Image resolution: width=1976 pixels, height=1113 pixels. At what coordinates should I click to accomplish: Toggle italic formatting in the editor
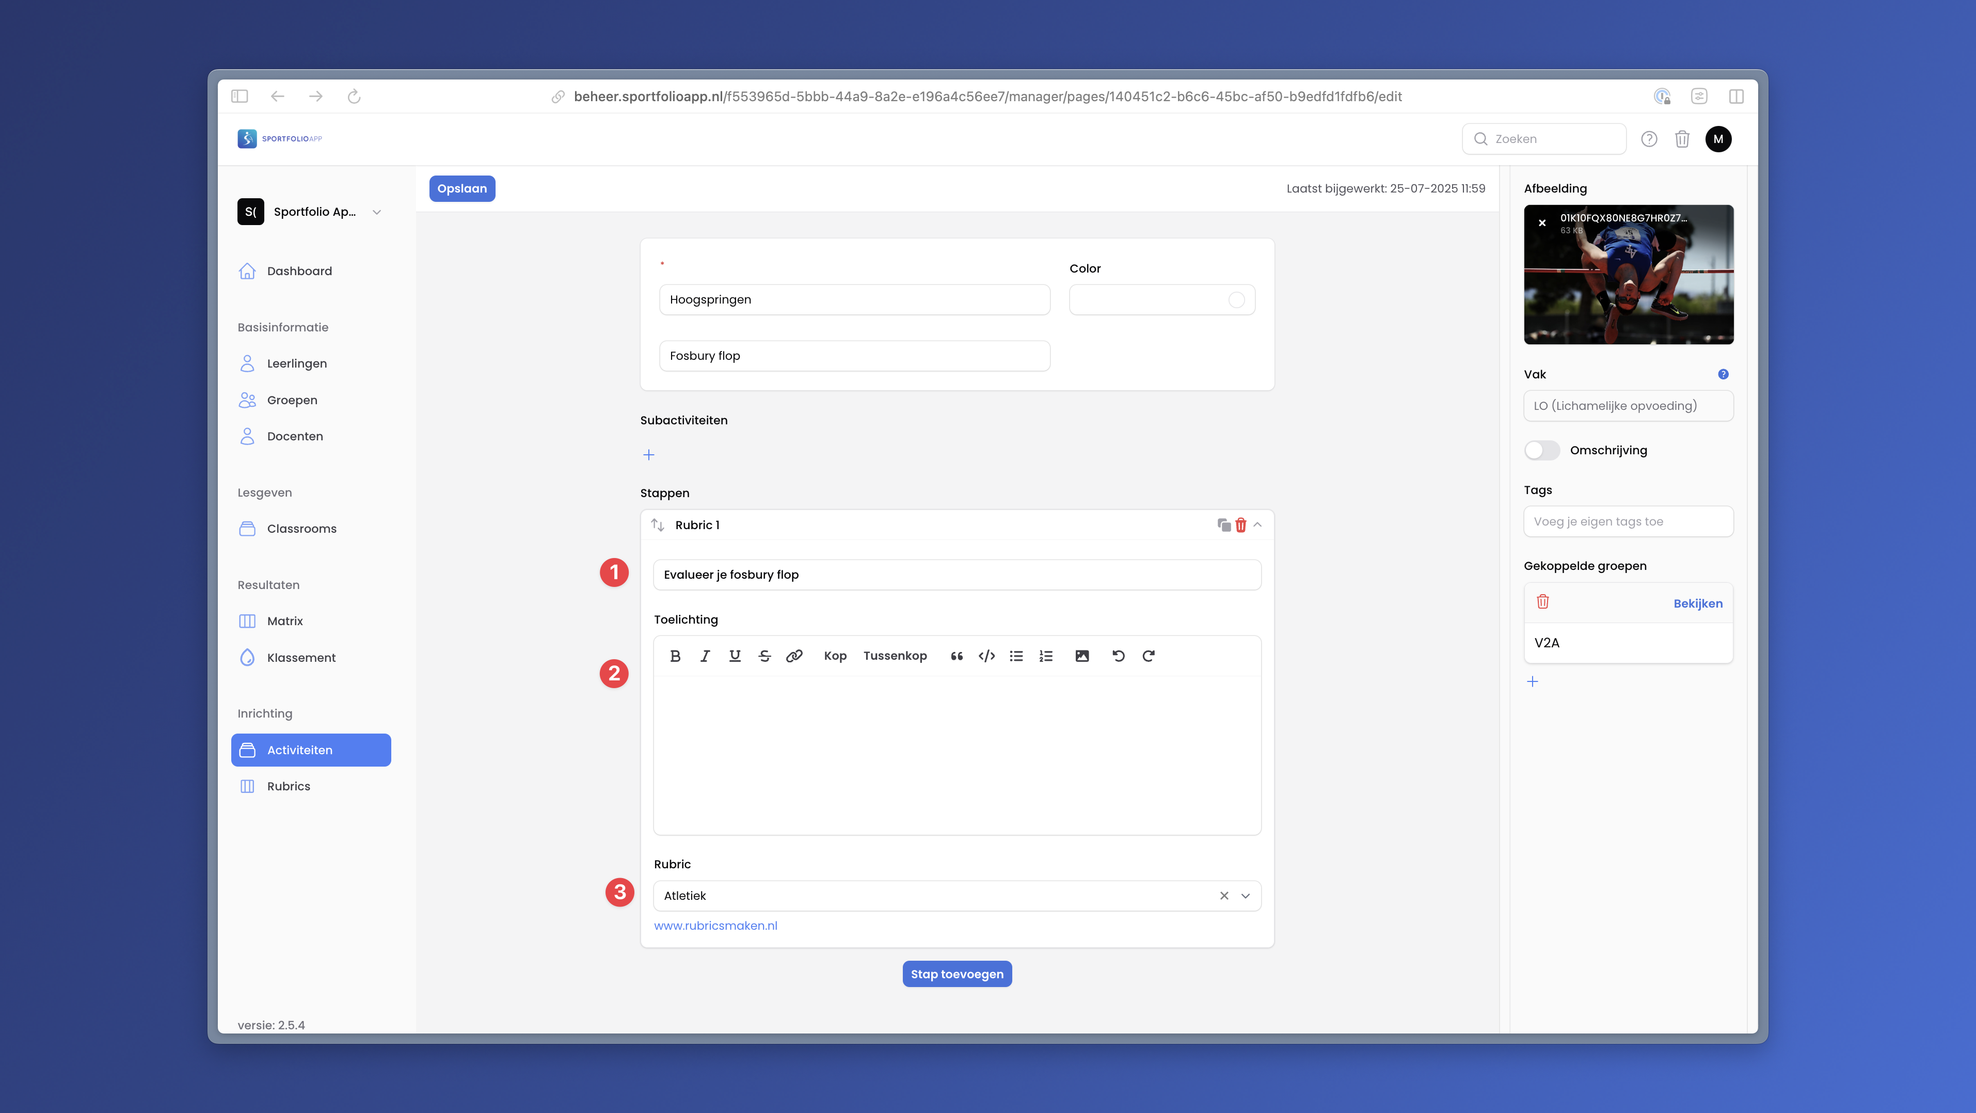(705, 656)
